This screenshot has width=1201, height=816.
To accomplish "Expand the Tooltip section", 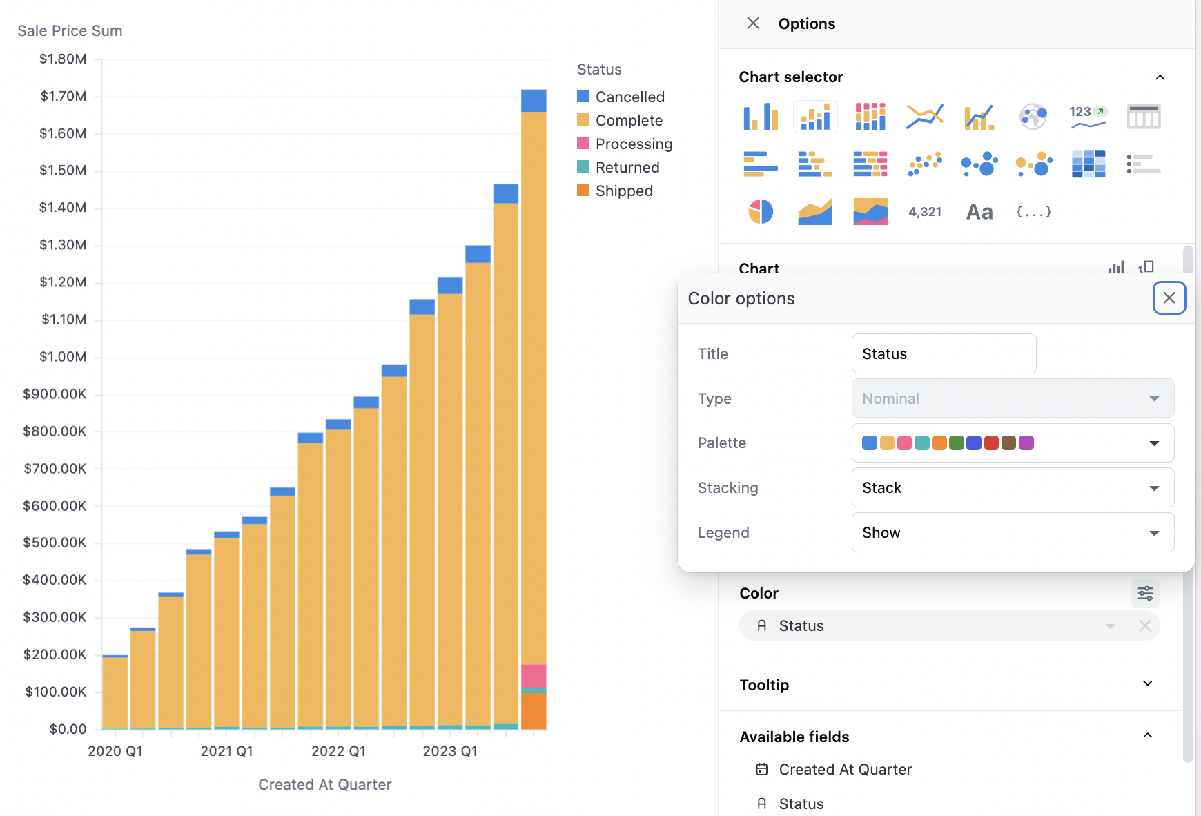I will coord(1147,684).
